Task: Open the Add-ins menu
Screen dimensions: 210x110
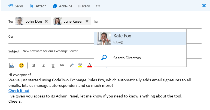Action: click(x=62, y=6)
